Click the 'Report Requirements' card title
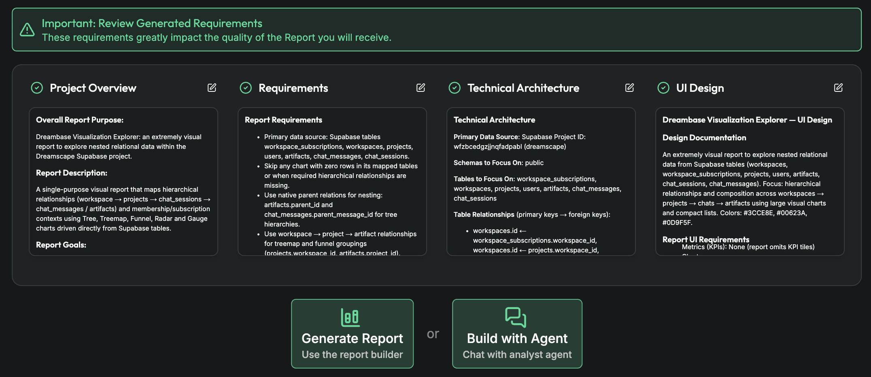The image size is (871, 377). (283, 120)
